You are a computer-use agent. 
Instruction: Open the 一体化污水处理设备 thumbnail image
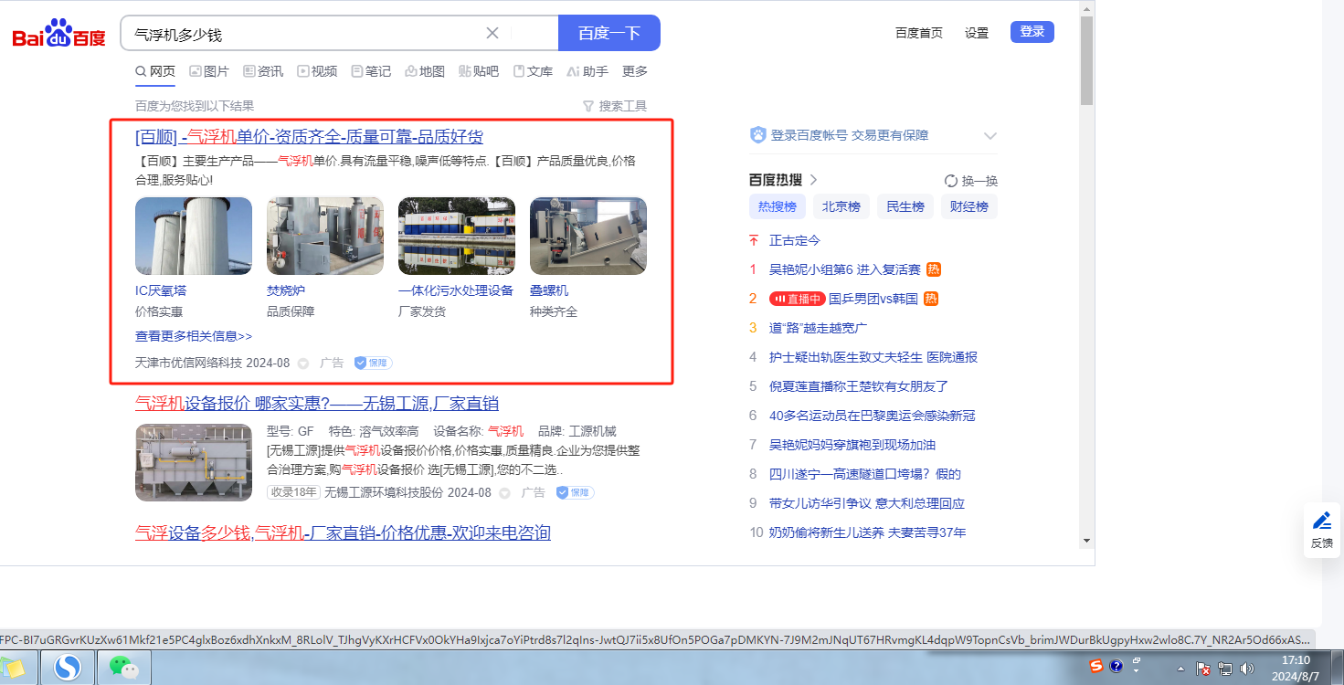click(x=457, y=236)
